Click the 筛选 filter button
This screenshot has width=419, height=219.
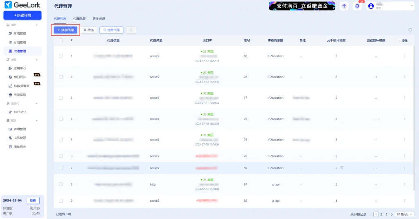88,30
